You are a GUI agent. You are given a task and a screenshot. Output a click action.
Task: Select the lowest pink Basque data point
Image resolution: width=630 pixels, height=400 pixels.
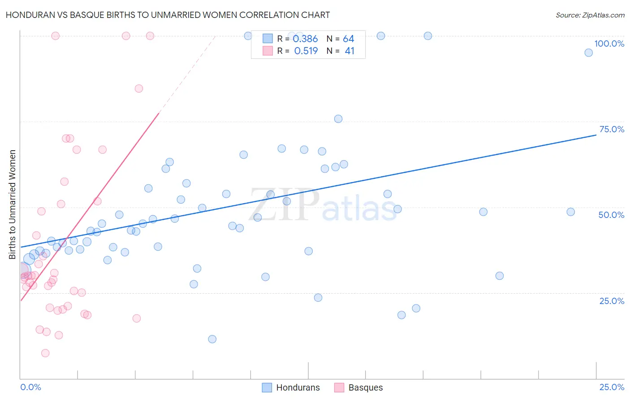45,353
